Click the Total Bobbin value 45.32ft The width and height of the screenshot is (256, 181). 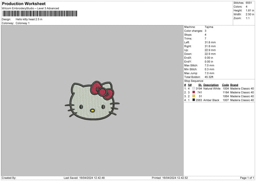[209, 77]
